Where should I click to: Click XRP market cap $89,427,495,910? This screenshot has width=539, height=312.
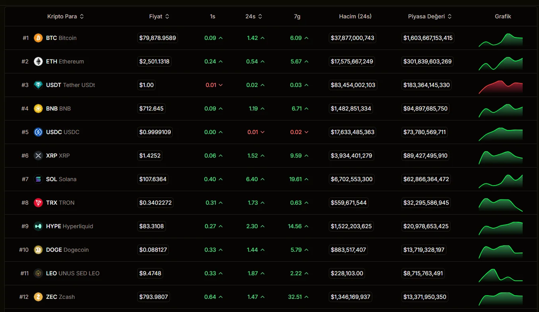425,156
